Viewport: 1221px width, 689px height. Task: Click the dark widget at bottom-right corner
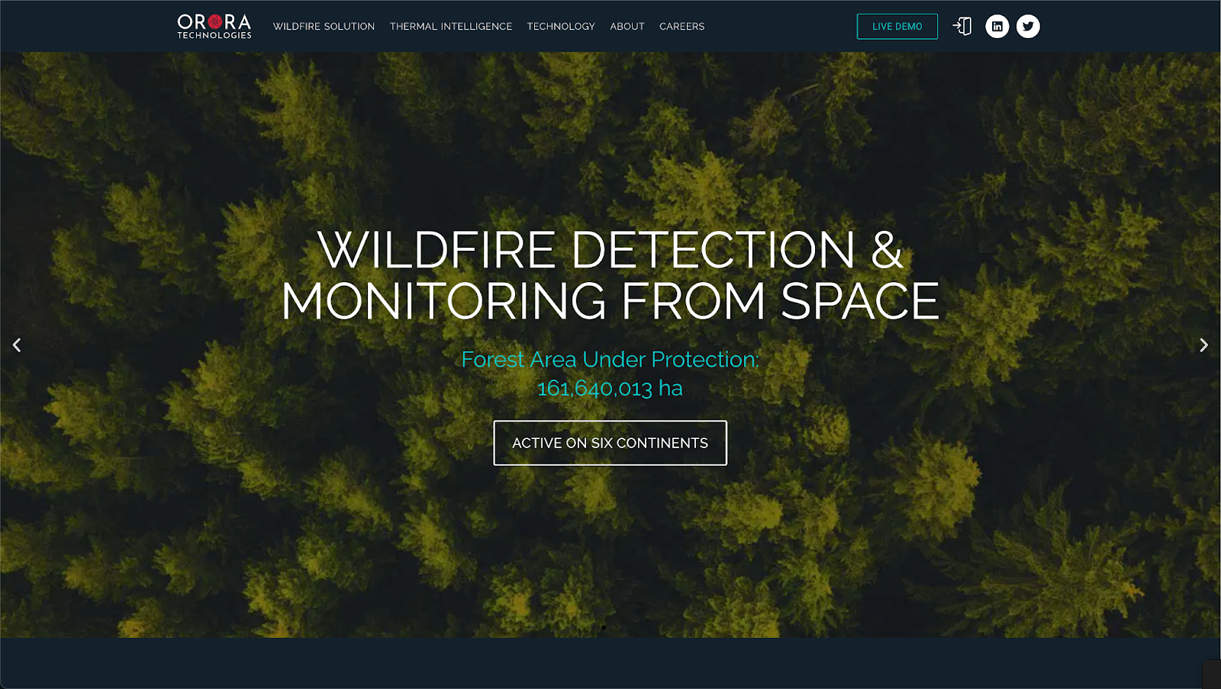1212,675
